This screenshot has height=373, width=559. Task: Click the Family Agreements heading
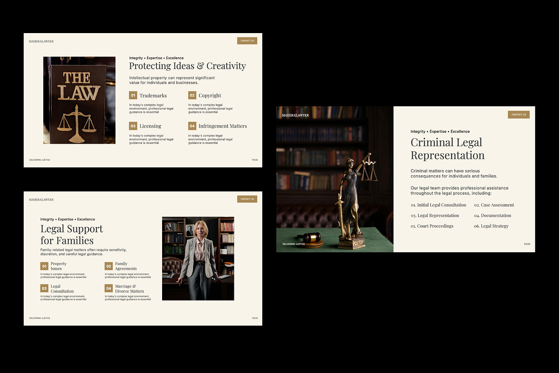coord(126,266)
